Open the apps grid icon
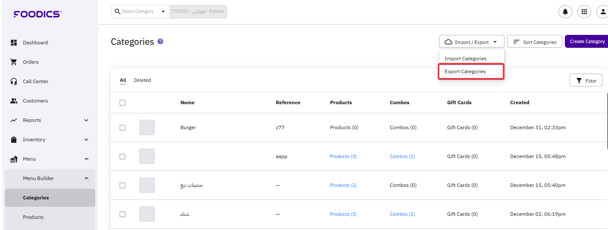This screenshot has height=230, width=608. (x=584, y=12)
